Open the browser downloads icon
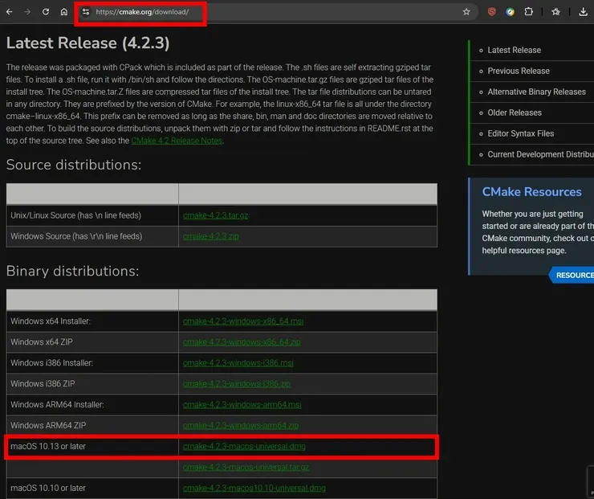 click(x=583, y=12)
